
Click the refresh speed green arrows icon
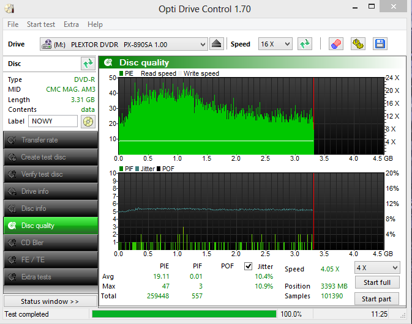[x=305, y=44]
